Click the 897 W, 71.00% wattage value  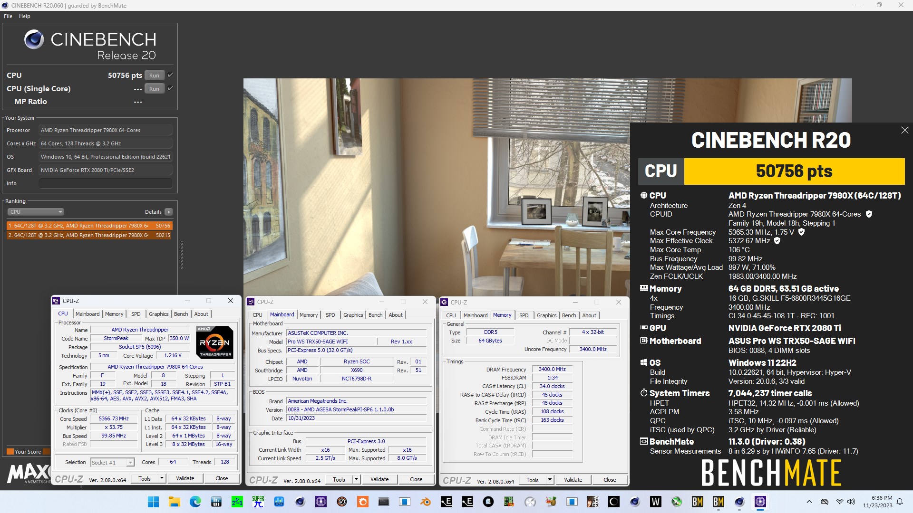click(752, 267)
